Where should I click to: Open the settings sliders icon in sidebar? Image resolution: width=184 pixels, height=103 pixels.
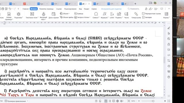(169, 61)
